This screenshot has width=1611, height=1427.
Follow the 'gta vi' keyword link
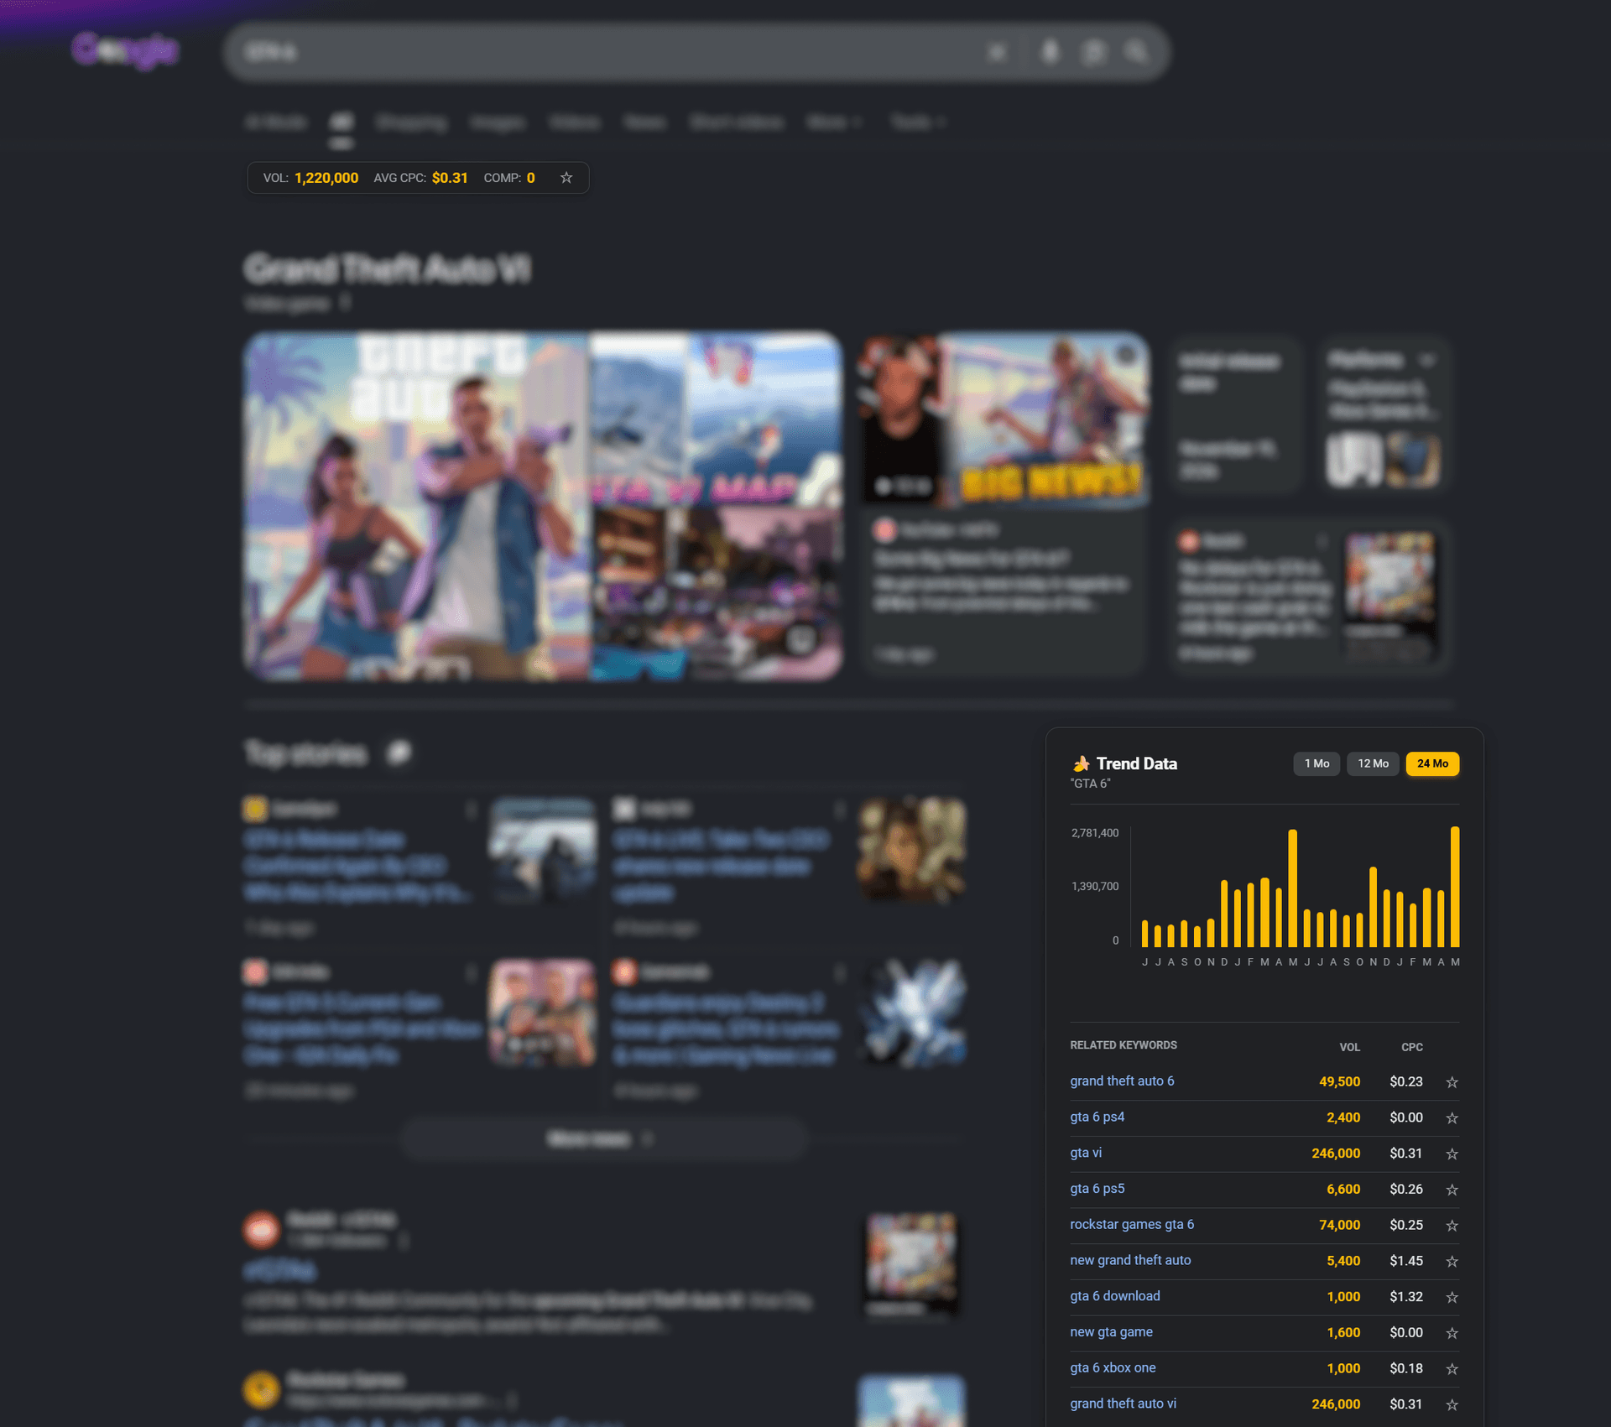tap(1086, 1154)
